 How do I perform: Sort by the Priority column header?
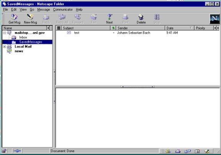click(204, 28)
